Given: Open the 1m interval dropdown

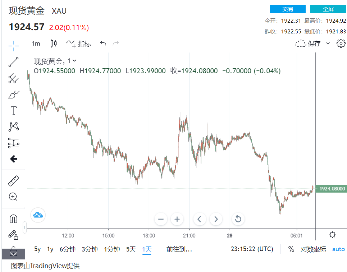Looking at the screenshot, I should click(x=36, y=43).
